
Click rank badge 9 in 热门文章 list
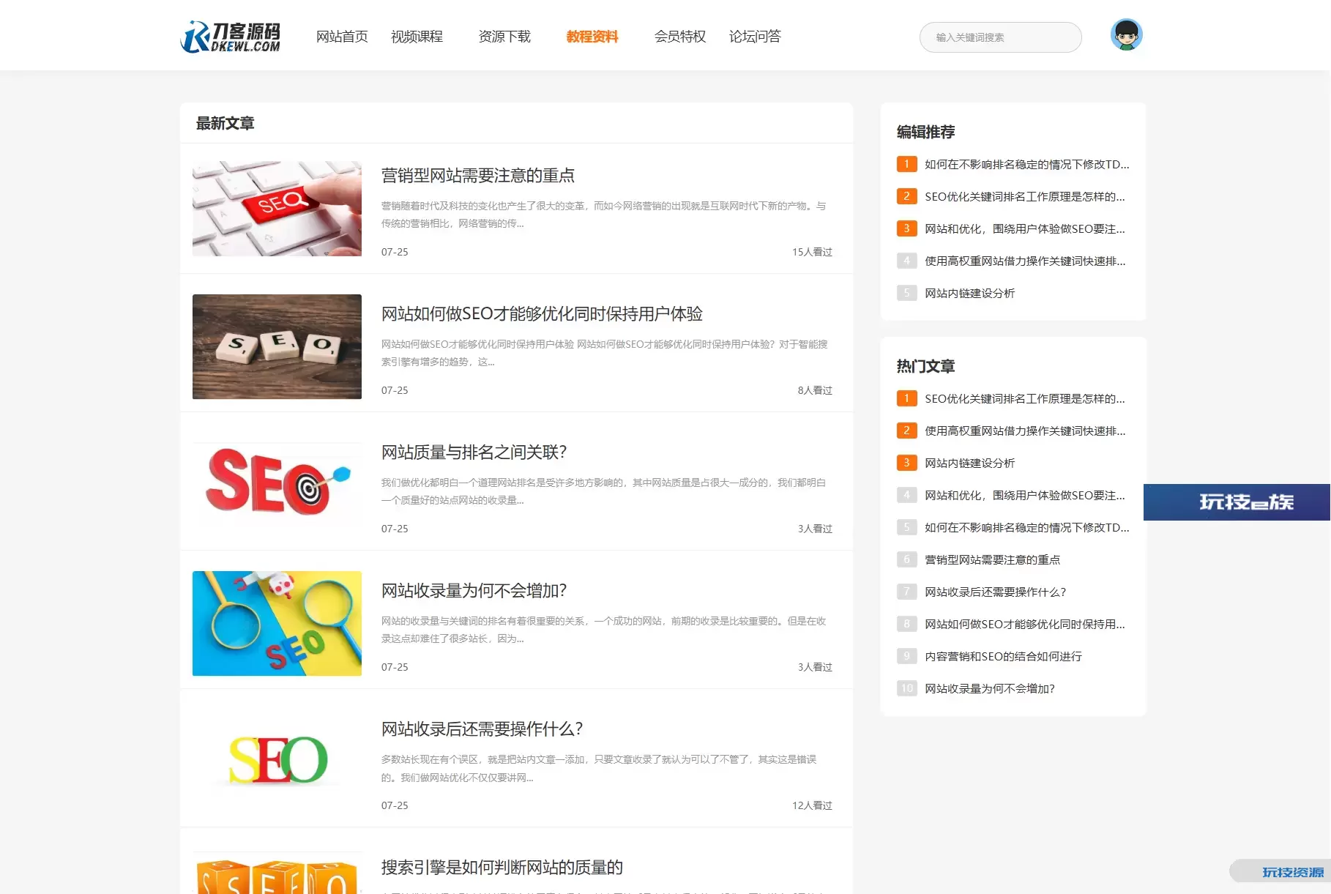pos(906,656)
